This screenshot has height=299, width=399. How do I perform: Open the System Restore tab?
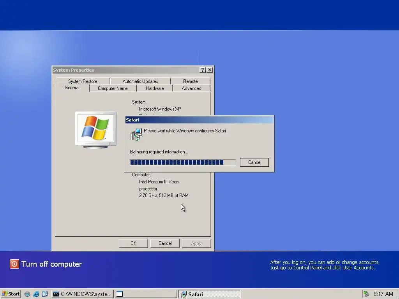pos(83,81)
